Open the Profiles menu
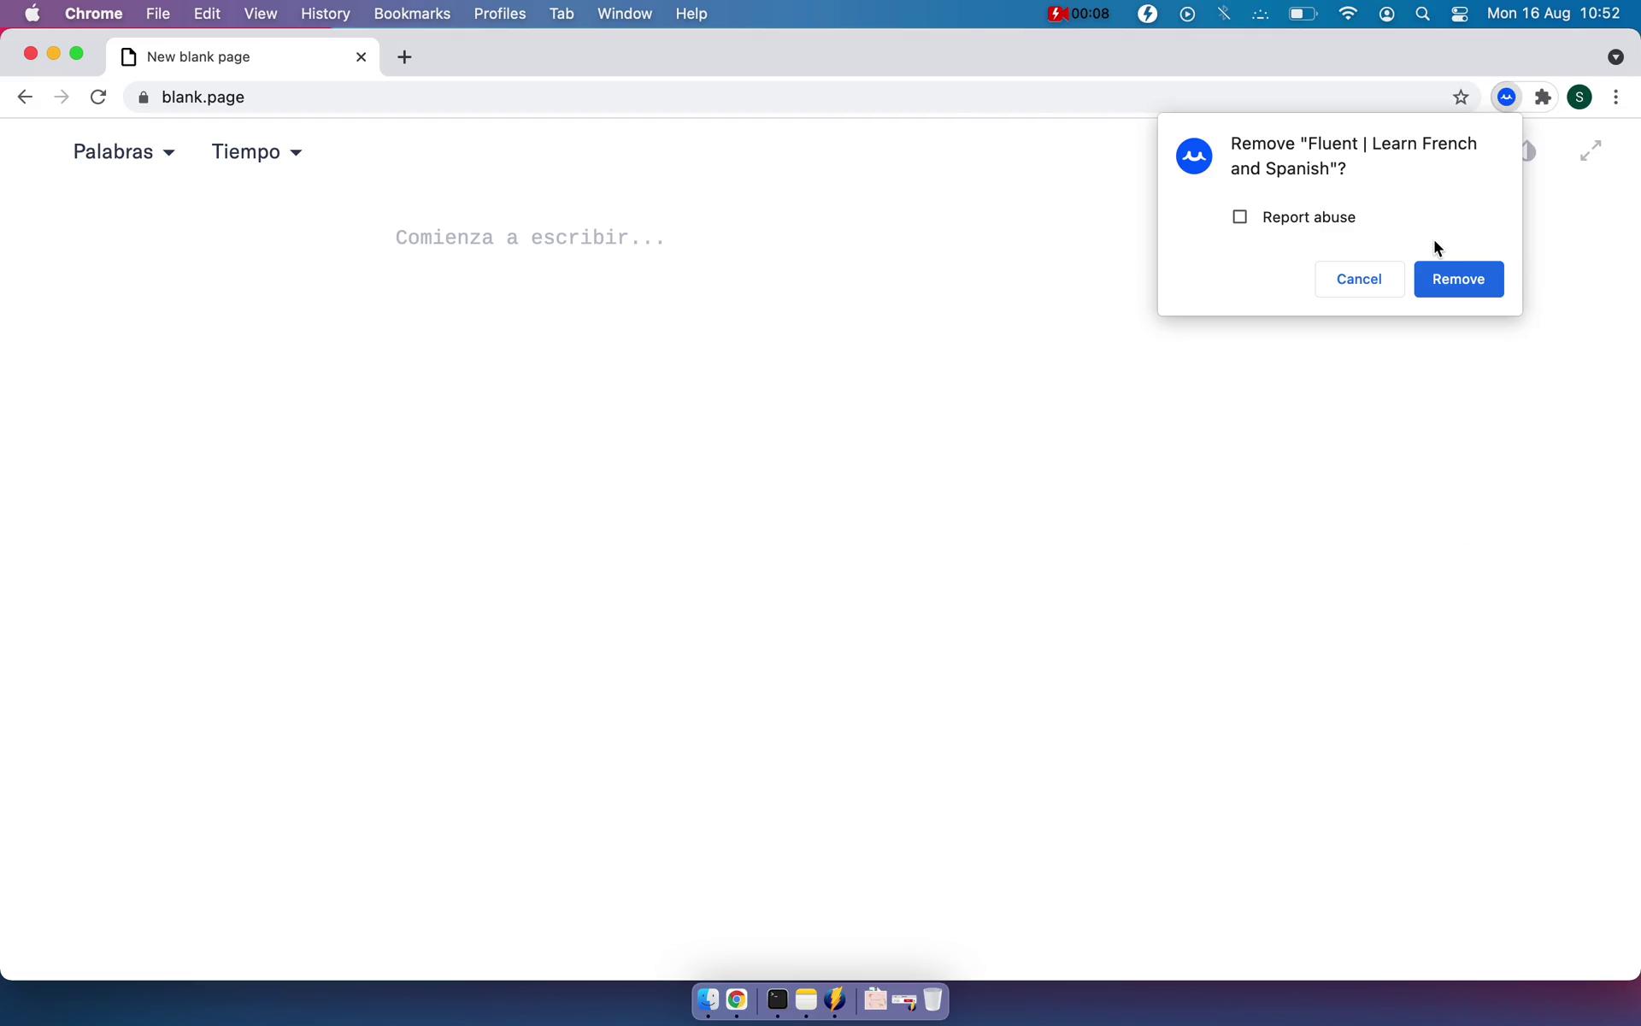The image size is (1641, 1026). point(500,14)
